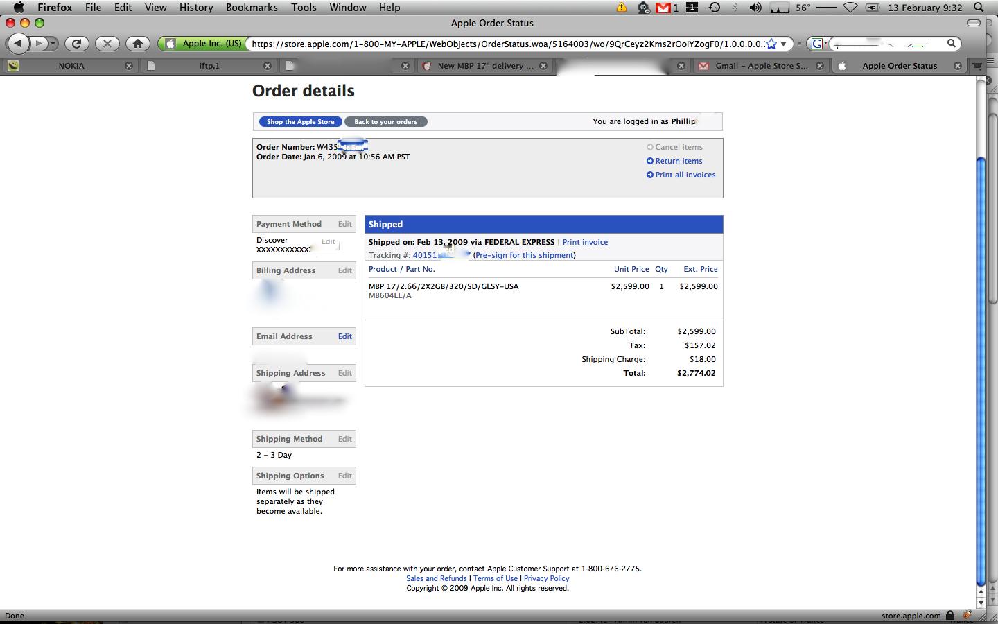
Task: Open the Sales and Refunds link
Action: pyautogui.click(x=437, y=578)
